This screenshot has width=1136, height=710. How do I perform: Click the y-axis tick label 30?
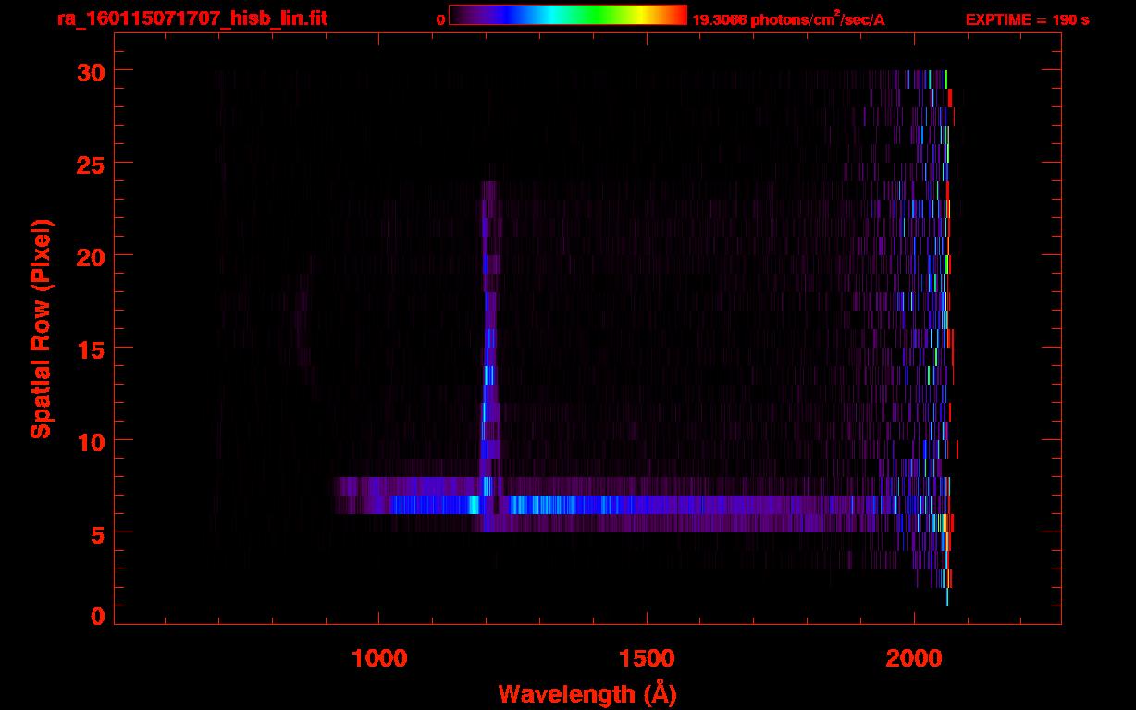click(93, 71)
